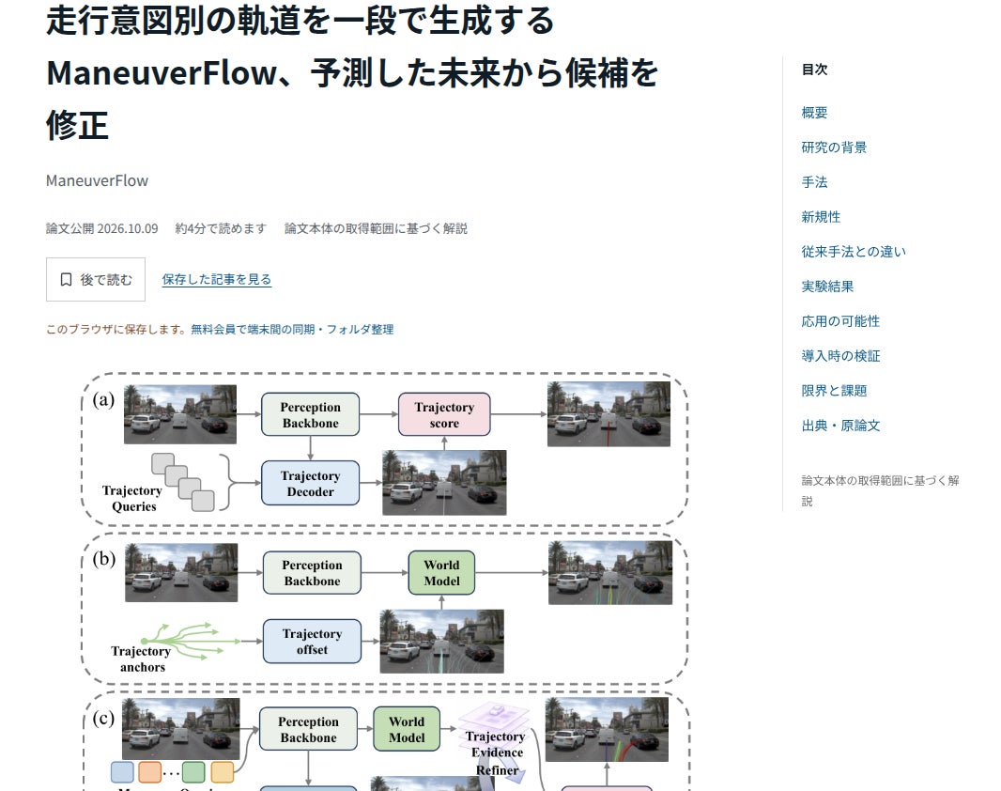Click the Trajectory Decoder box in diagram (a)
Screen dimensions: 1001x791
click(x=310, y=483)
